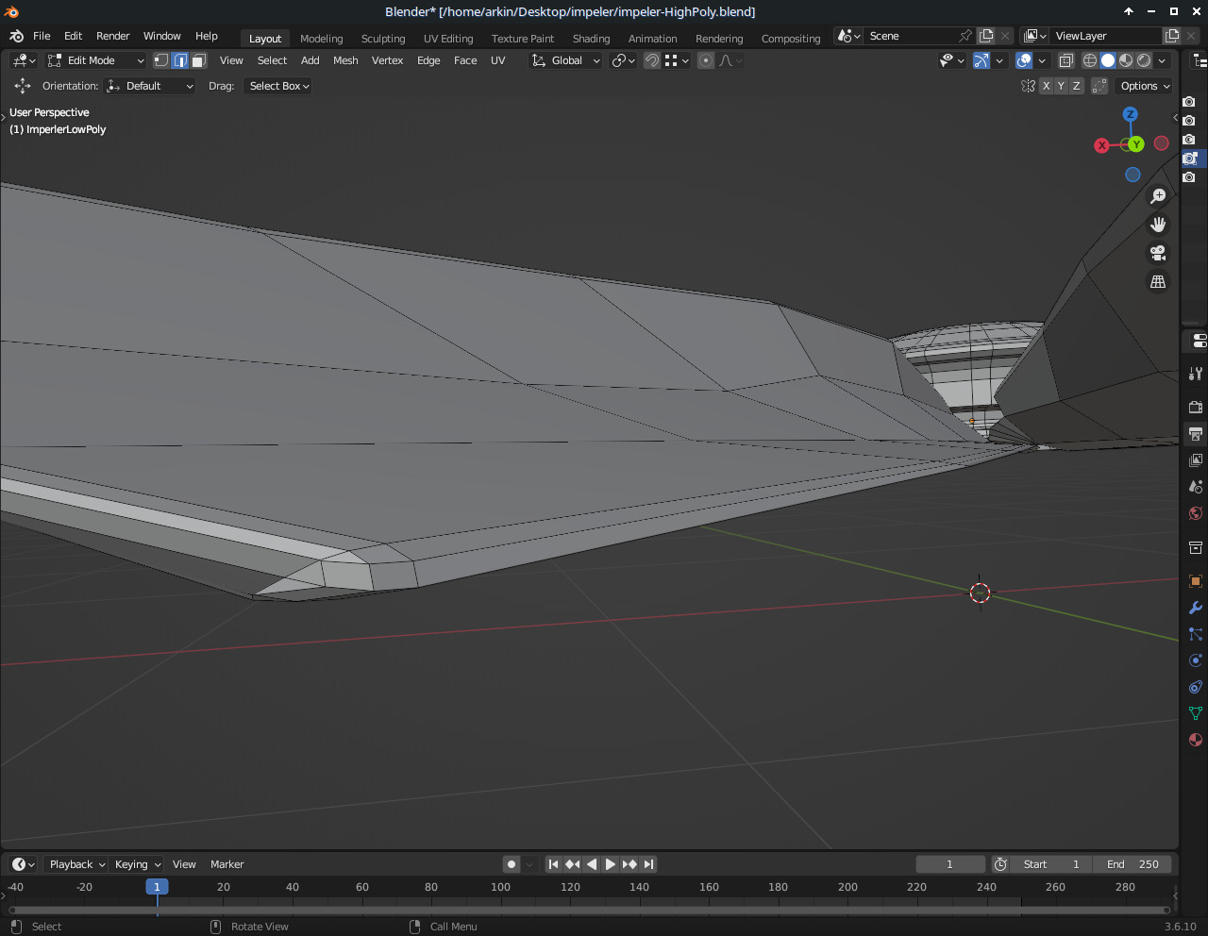Open the World properties tab
The image size is (1208, 936).
coord(1196,513)
